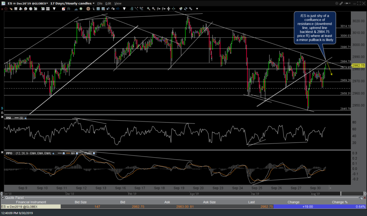Viewport: 367px width, 216px height.
Task: Expand the second white triangle toolbar dropdown
Action: (124, 9)
